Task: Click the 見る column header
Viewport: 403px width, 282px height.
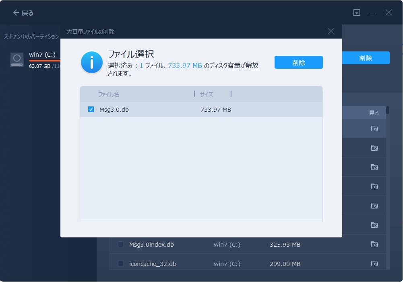Action: 374,112
